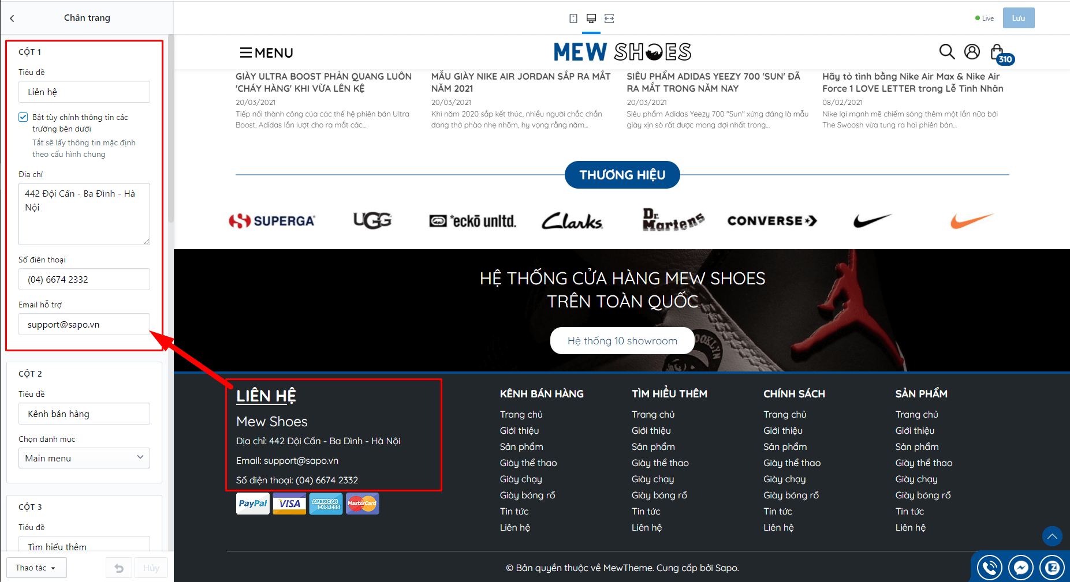The image size is (1070, 582).
Task: Switch to mobile preview icon
Action: [573, 18]
